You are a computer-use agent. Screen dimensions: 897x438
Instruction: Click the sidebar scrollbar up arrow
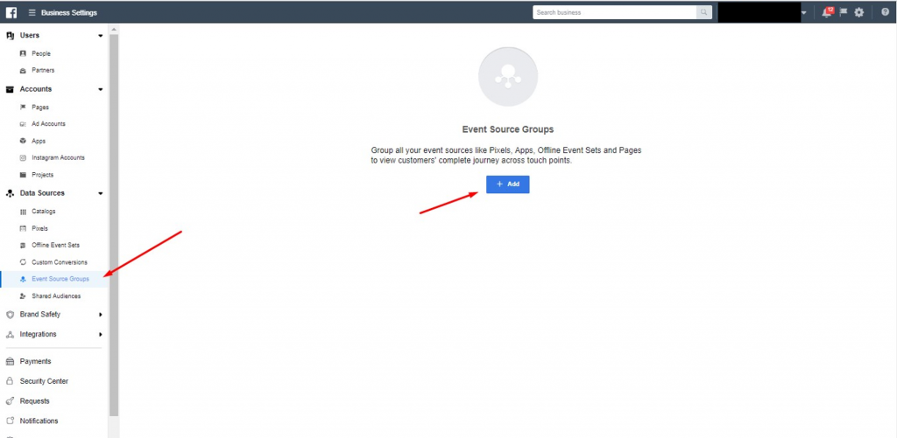click(x=114, y=29)
